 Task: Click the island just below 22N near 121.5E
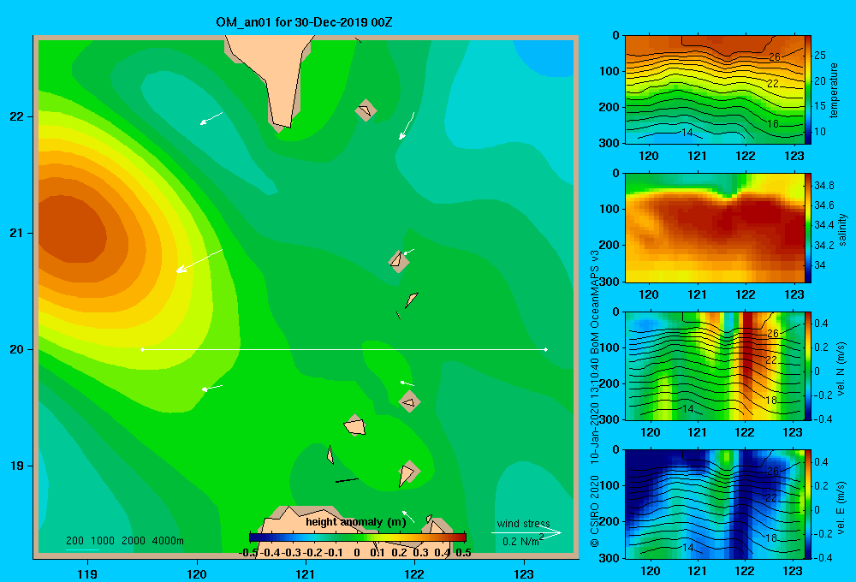coord(366,110)
